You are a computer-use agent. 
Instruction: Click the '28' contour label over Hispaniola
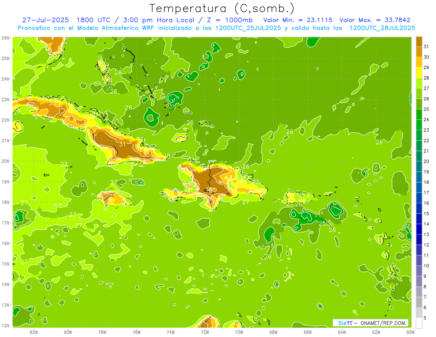(240, 180)
